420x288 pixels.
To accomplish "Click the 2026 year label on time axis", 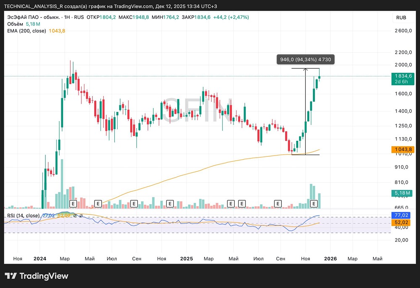I will coord(330,259).
